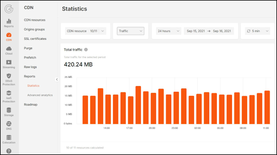Open the Traffic metric dropdown
Screen dimensions: 277x155
131,31
